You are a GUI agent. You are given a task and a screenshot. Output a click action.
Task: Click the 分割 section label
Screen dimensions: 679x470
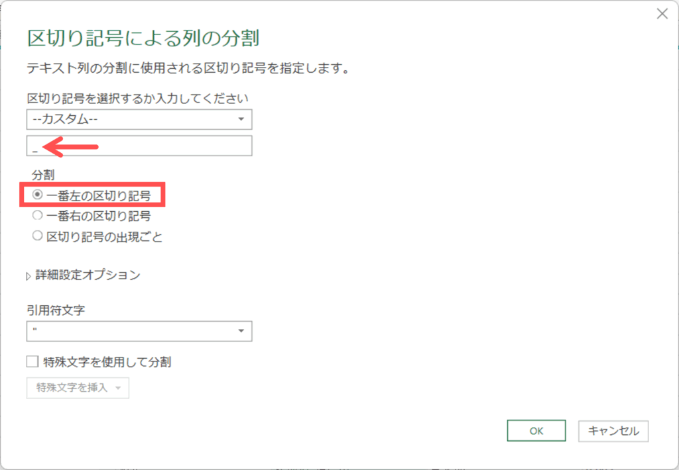tap(44, 175)
